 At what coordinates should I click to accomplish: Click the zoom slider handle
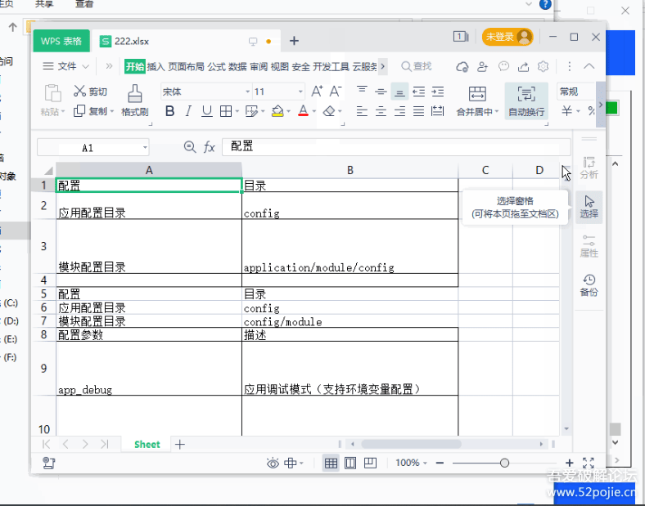[504, 463]
